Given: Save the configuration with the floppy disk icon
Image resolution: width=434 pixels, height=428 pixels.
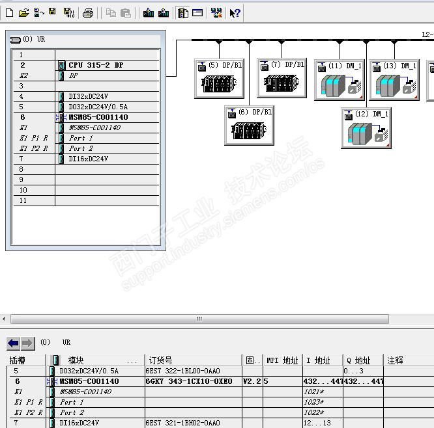Looking at the screenshot, I should coord(52,12).
